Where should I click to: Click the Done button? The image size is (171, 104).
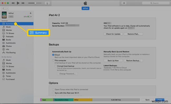pyautogui.click(x=160, y=100)
